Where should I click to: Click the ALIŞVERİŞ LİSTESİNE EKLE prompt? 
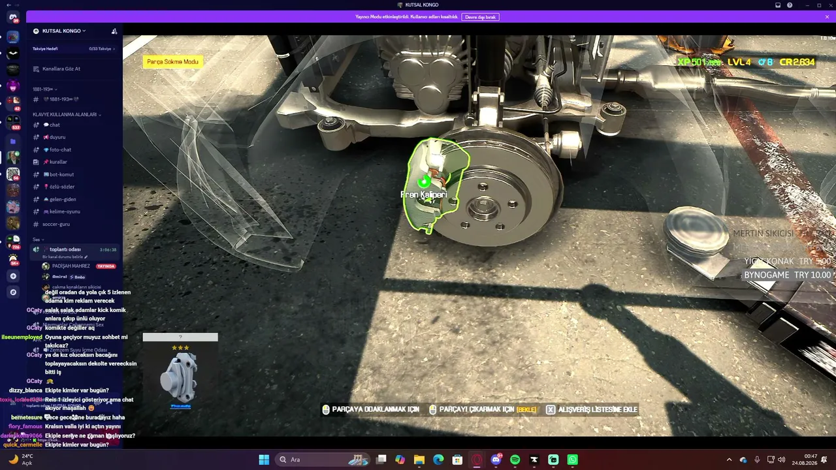point(592,409)
